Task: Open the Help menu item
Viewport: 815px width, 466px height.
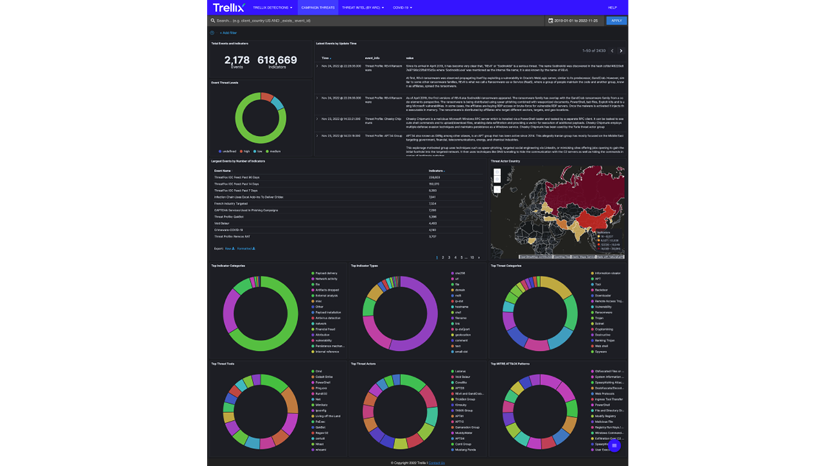Action: click(x=612, y=8)
